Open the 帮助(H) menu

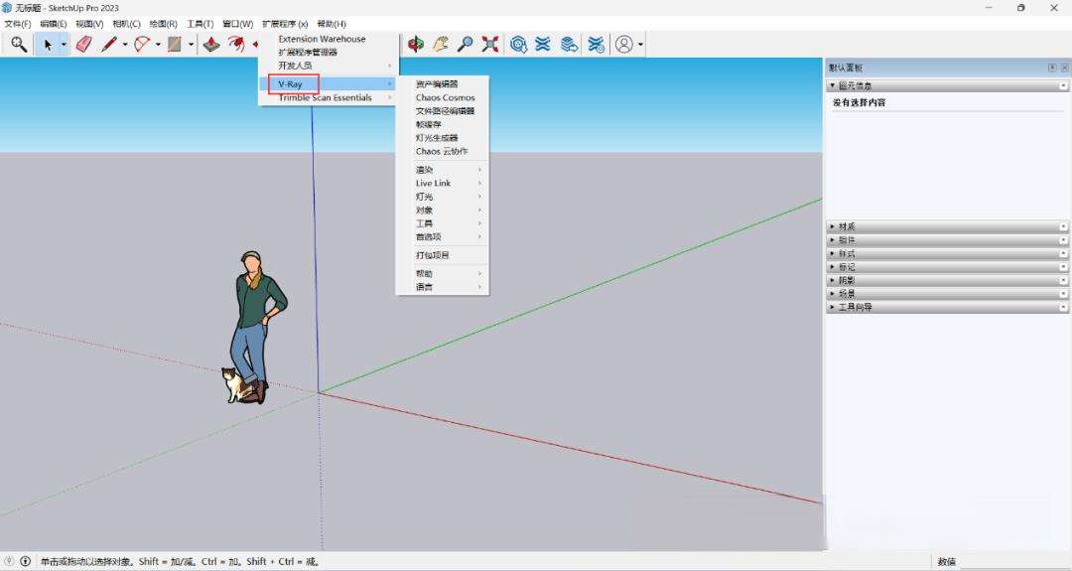332,24
